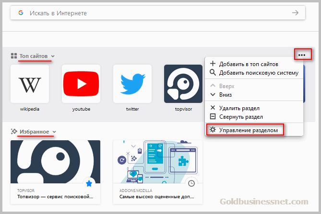Image resolution: width=321 pixels, height=214 pixels.
Task: Click the "topvisor" tile label
Action: pos(183,109)
